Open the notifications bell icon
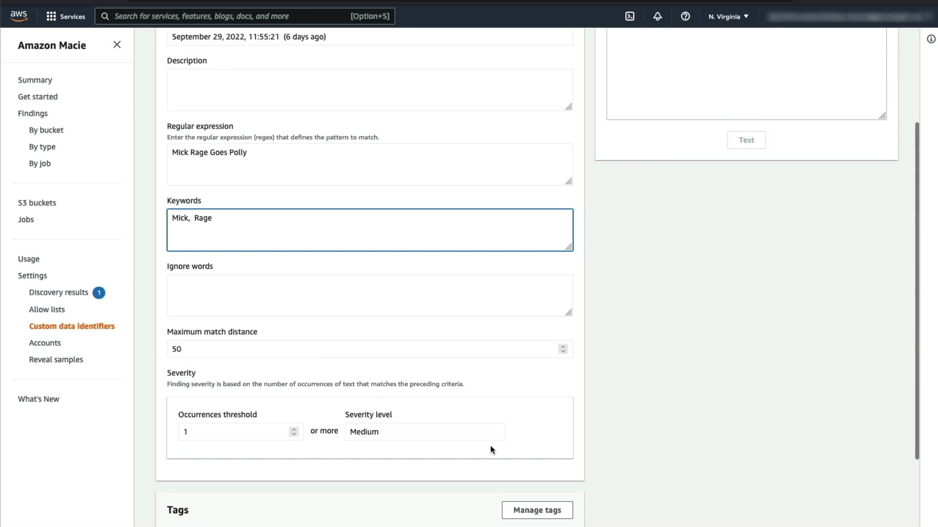938x527 pixels. 658,16
